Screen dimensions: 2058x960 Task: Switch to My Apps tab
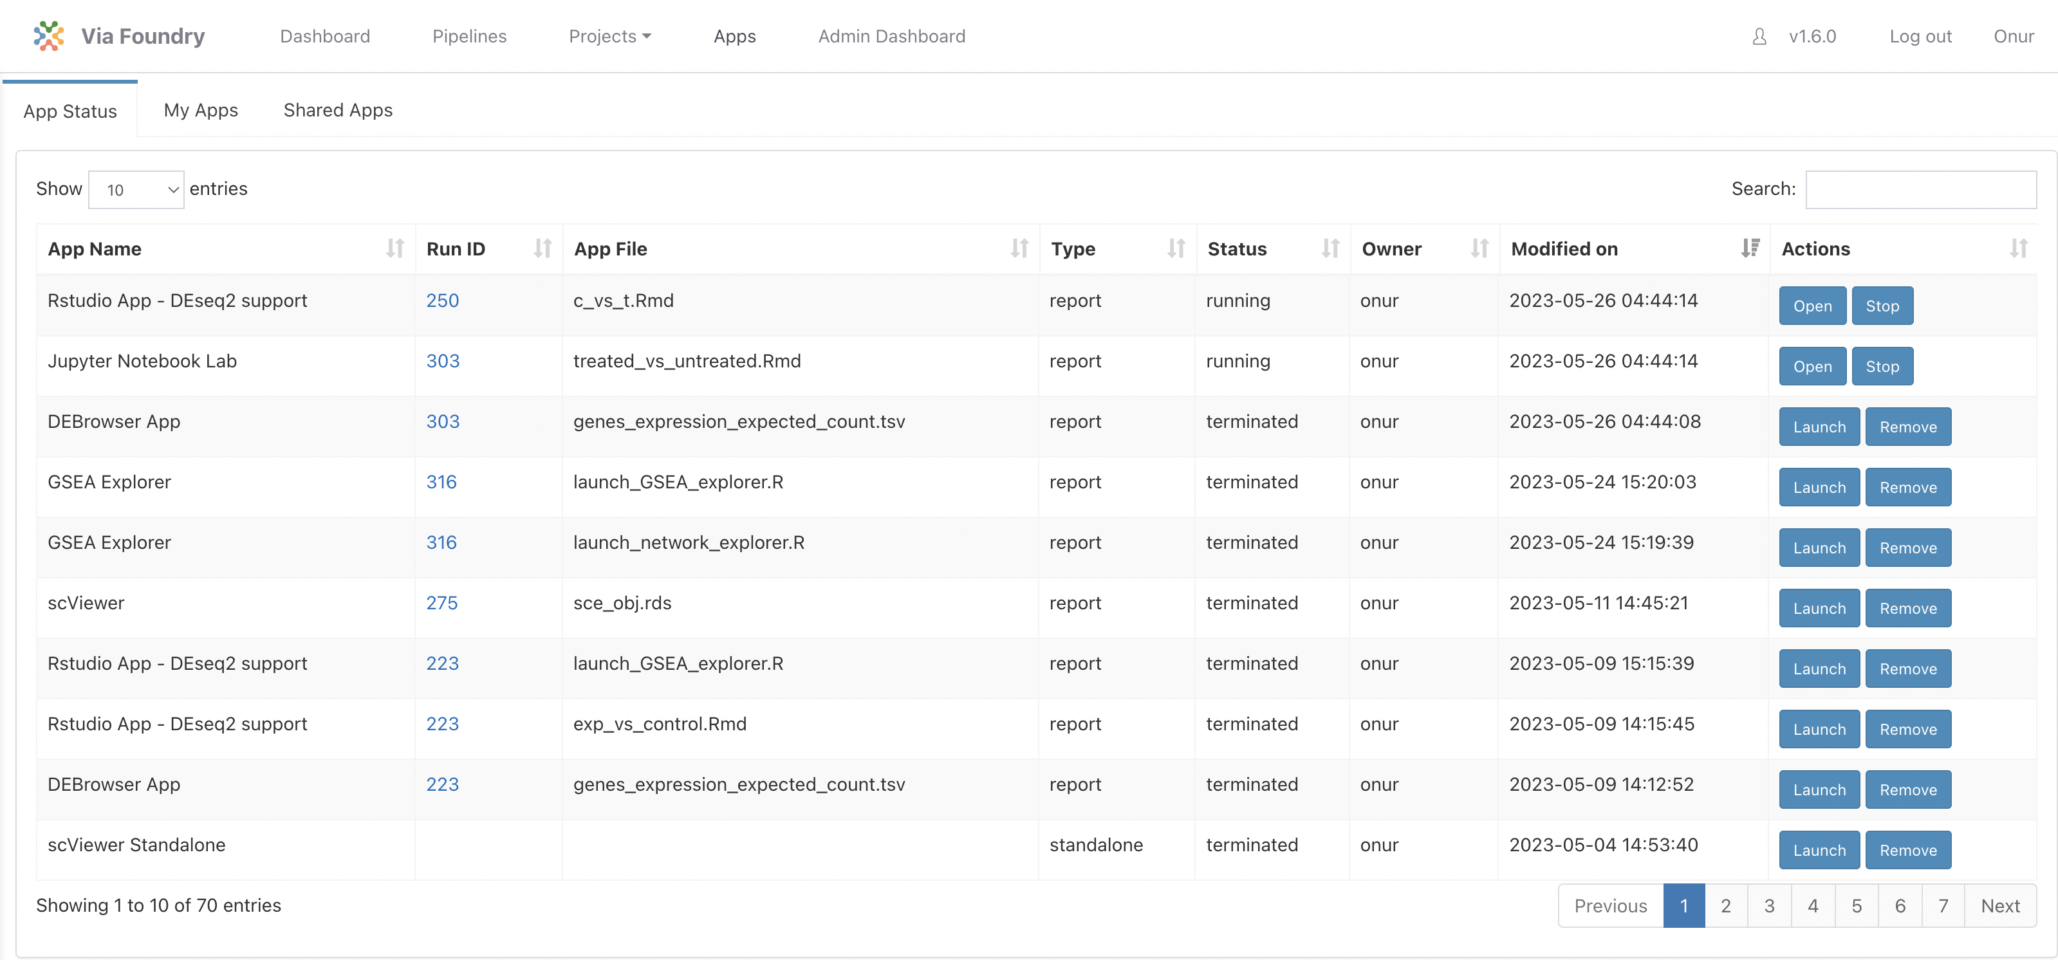coord(201,110)
